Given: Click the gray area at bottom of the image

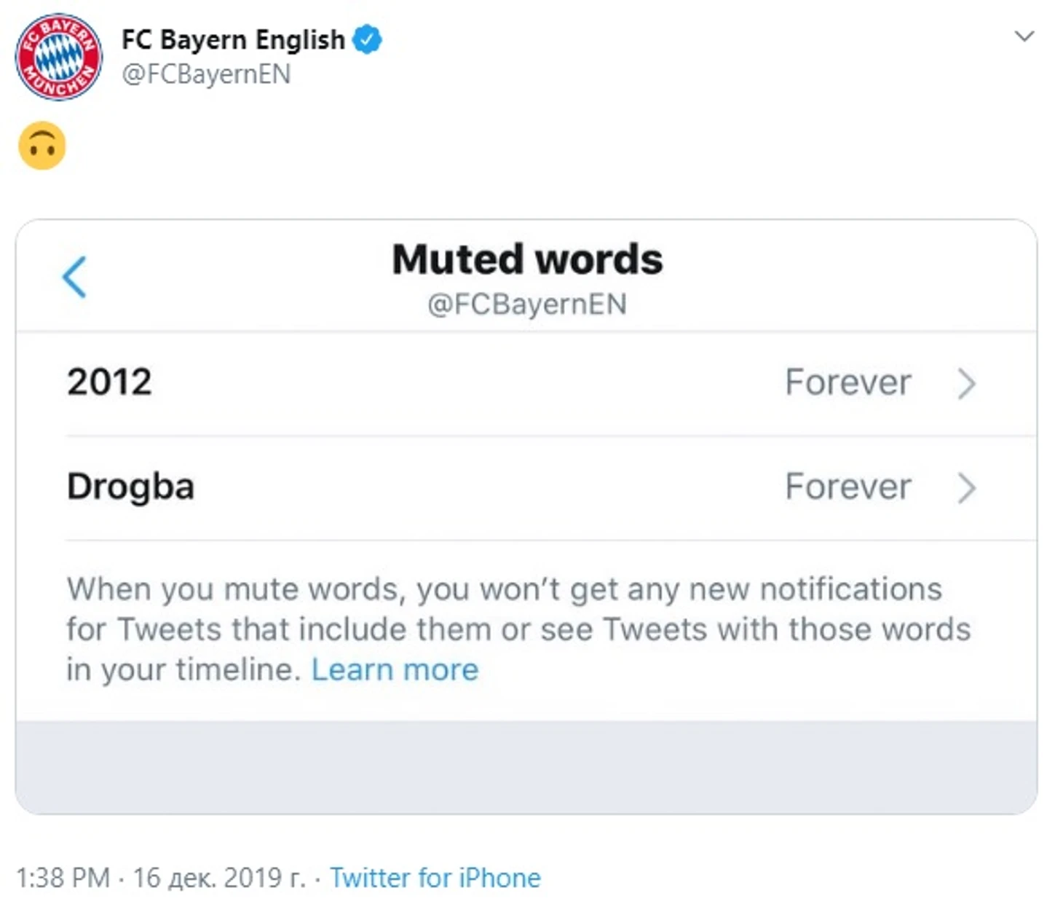Looking at the screenshot, I should pyautogui.click(x=526, y=767).
